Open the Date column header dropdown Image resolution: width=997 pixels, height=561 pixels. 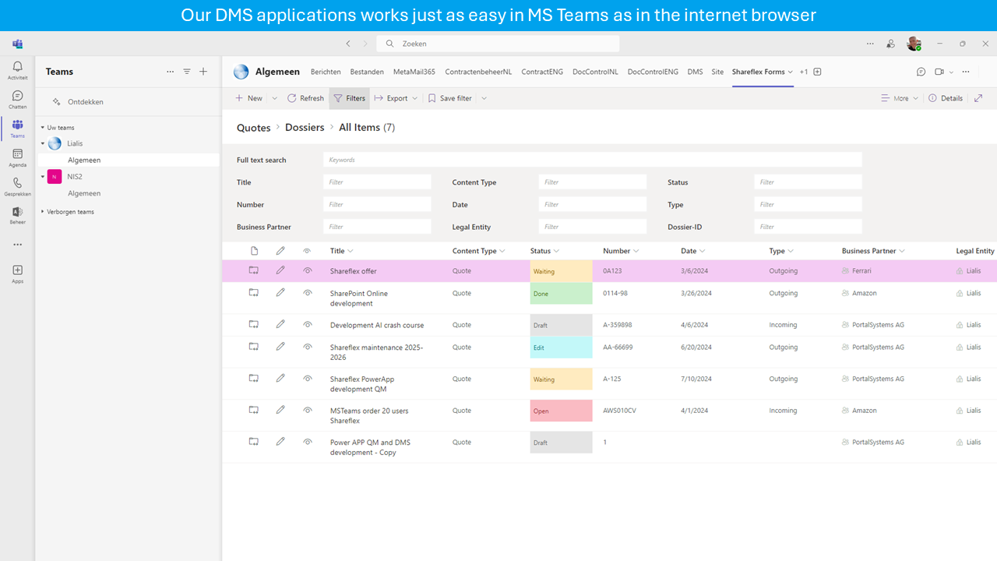[703, 251]
